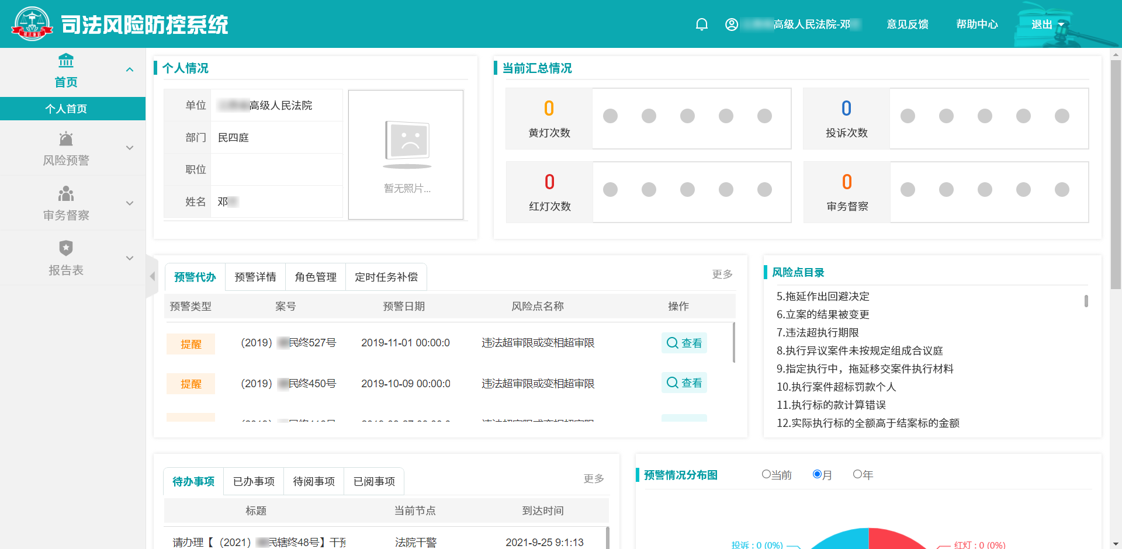Viewport: 1122px width, 549px height.
Task: Open the 风险预警 alarm icon in the sidebar
Action: [65, 138]
